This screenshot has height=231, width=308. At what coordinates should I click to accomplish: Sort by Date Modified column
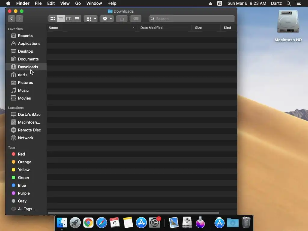tap(164, 28)
